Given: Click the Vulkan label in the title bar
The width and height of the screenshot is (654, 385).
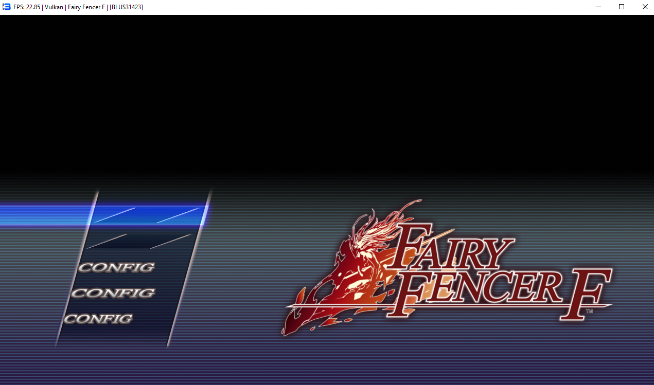Looking at the screenshot, I should click(54, 7).
